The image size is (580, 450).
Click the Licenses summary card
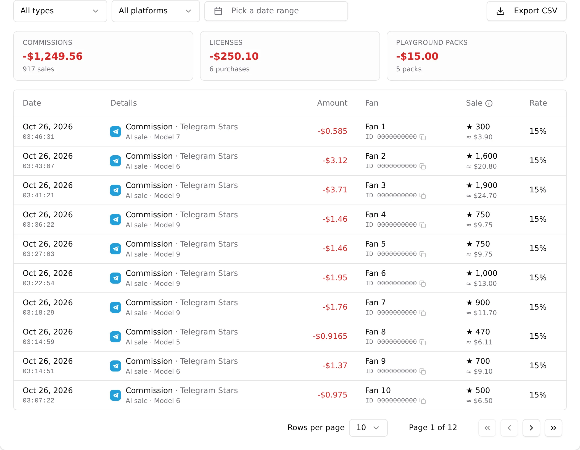pyautogui.click(x=290, y=56)
